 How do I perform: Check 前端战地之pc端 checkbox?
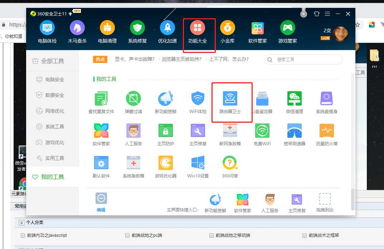pos(127,235)
